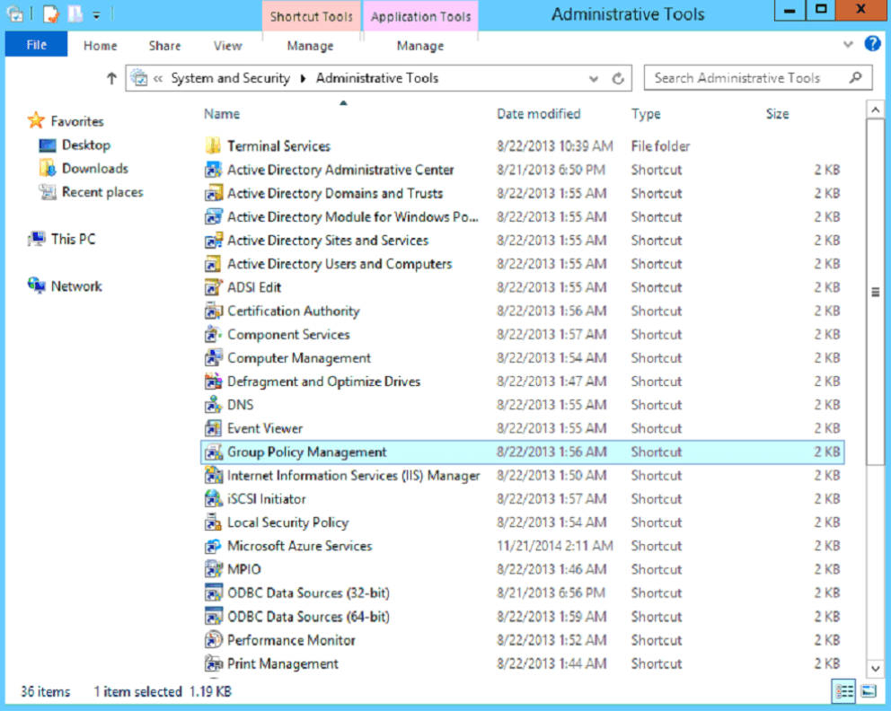The width and height of the screenshot is (891, 711).
Task: Switch to the View ribbon tab
Action: pos(227,46)
